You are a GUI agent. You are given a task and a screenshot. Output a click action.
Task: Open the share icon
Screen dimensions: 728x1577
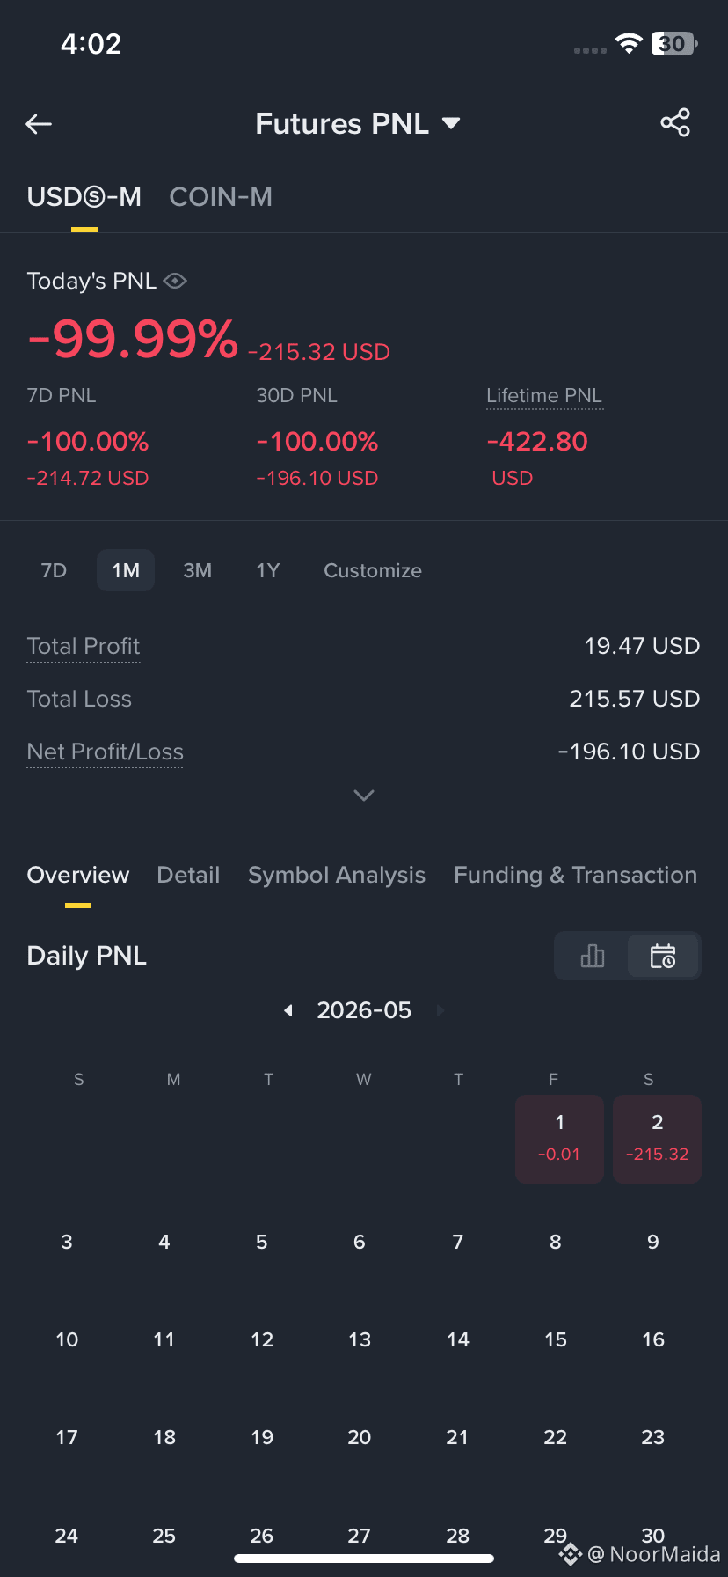click(x=675, y=123)
